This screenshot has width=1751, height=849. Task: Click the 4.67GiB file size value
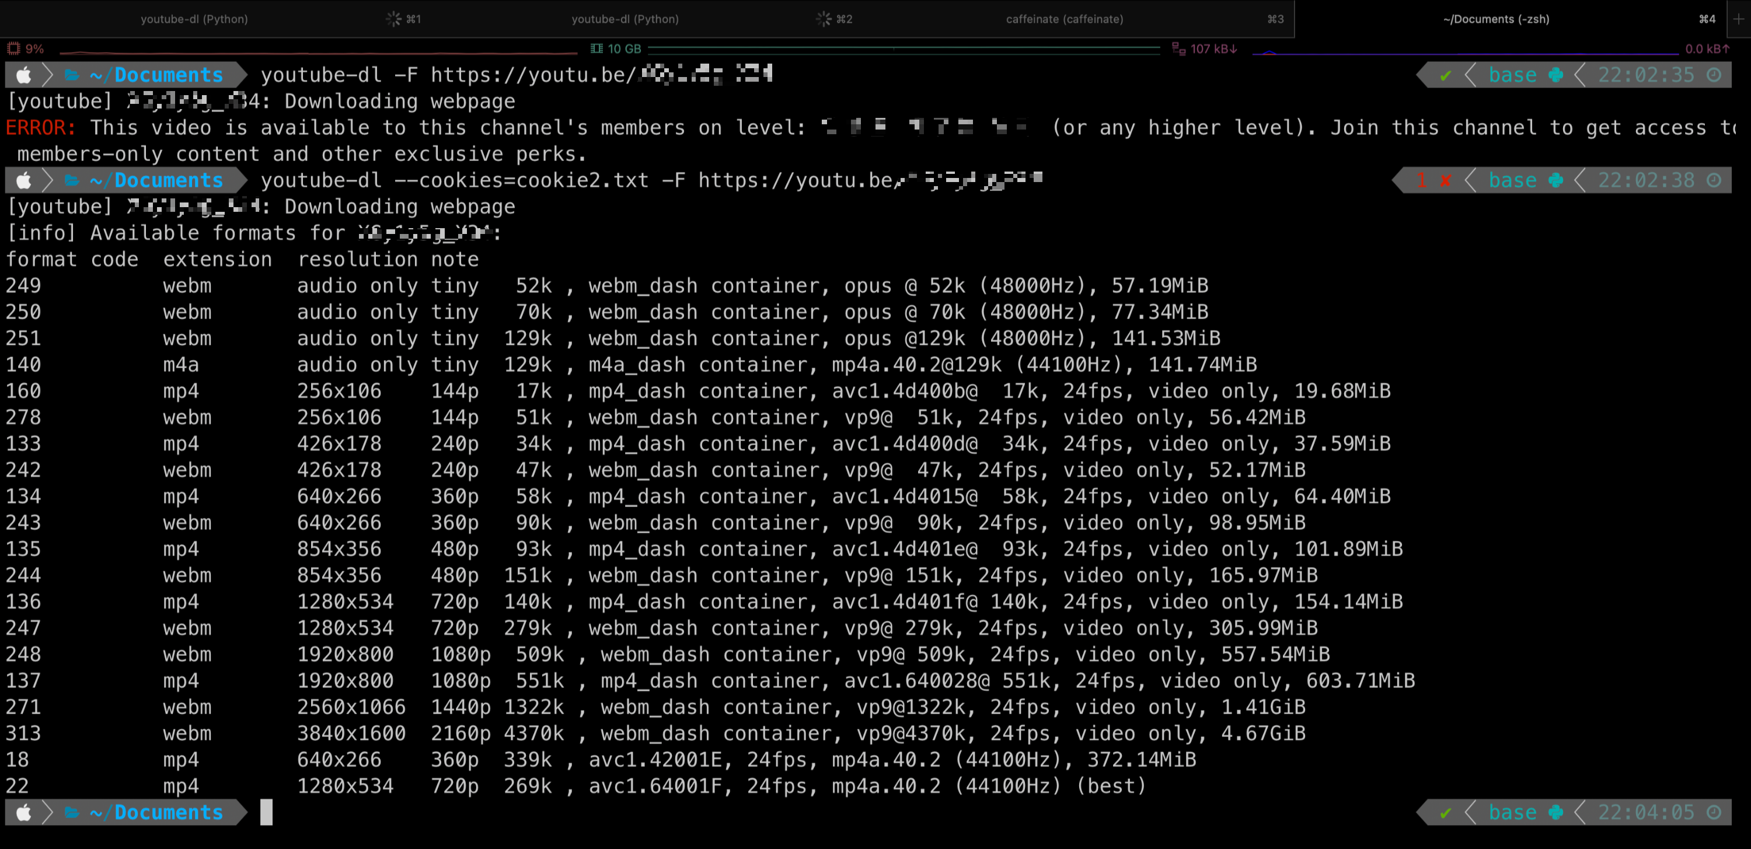1264,734
